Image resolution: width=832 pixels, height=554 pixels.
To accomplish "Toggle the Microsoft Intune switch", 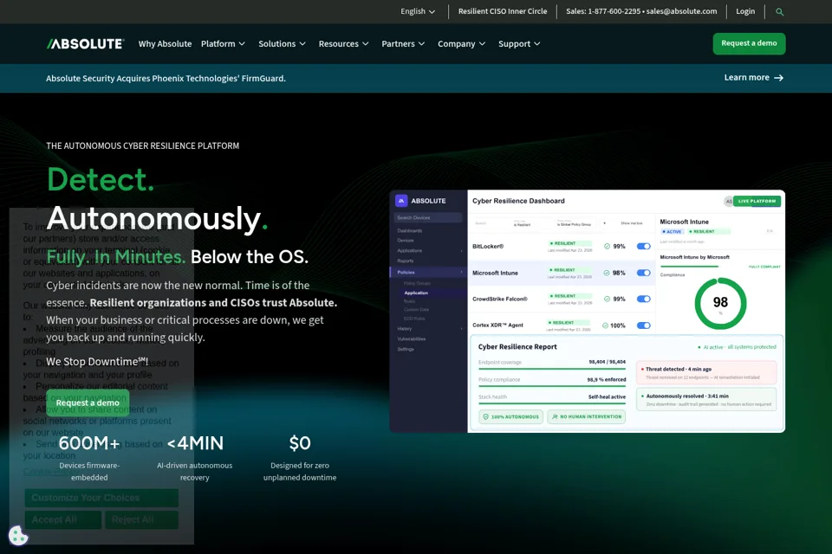I will pyautogui.click(x=644, y=273).
